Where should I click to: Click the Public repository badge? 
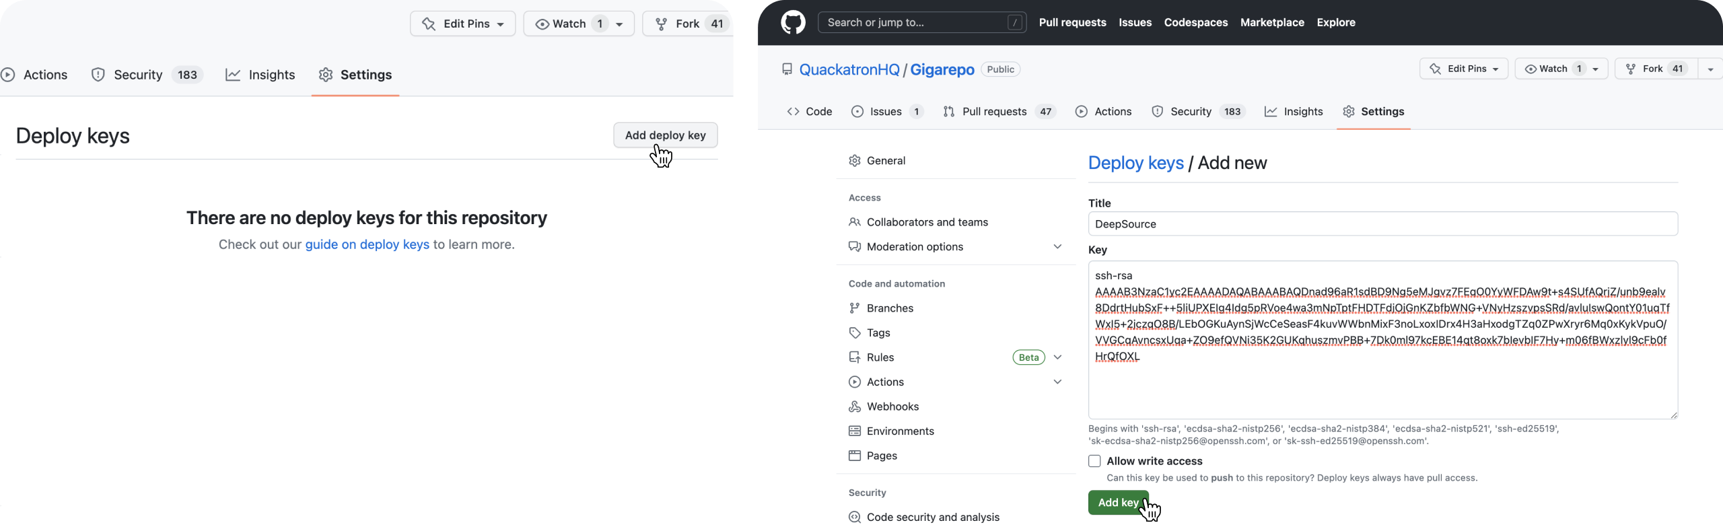coord(1000,69)
